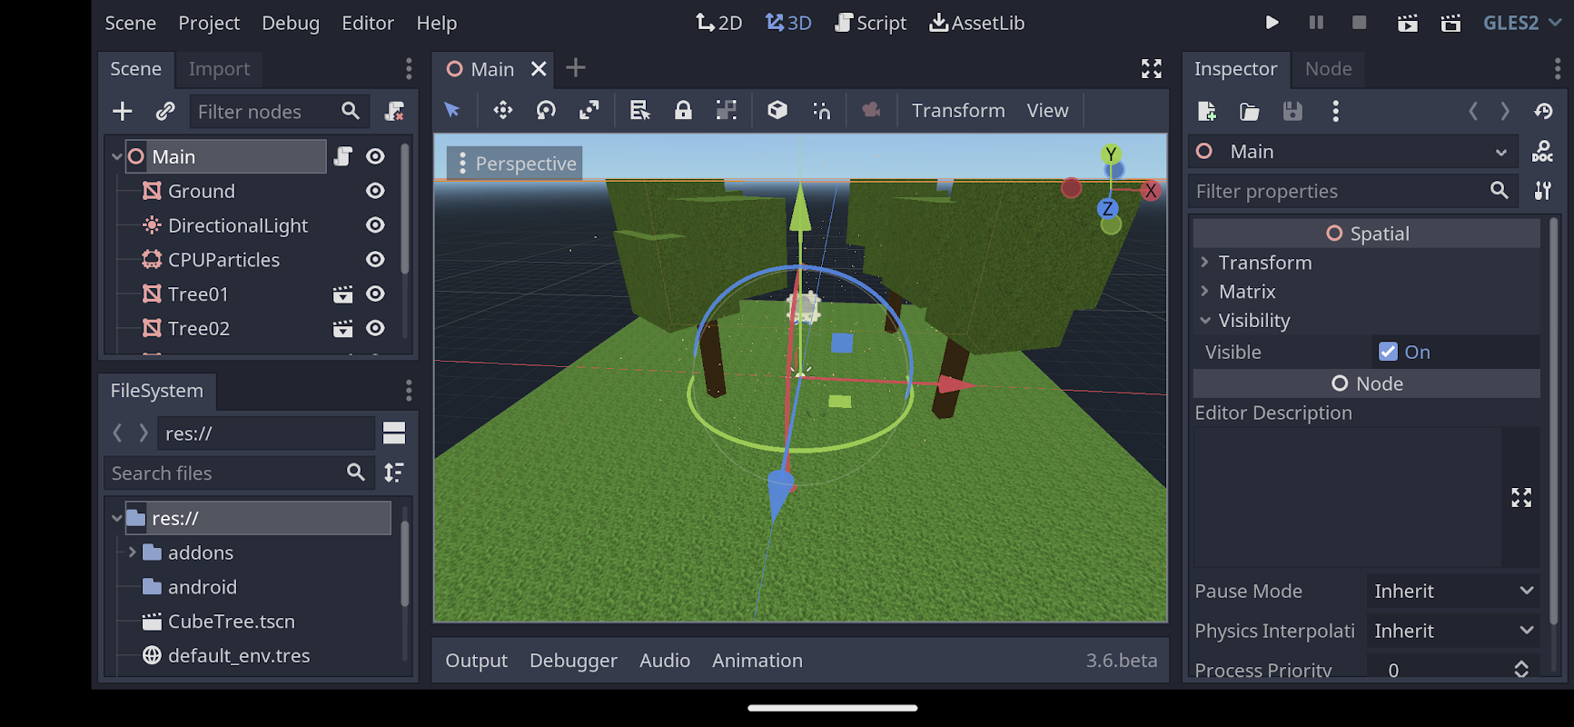Select the Rotate mode tool
Image resolution: width=1574 pixels, height=727 pixels.
pos(546,111)
